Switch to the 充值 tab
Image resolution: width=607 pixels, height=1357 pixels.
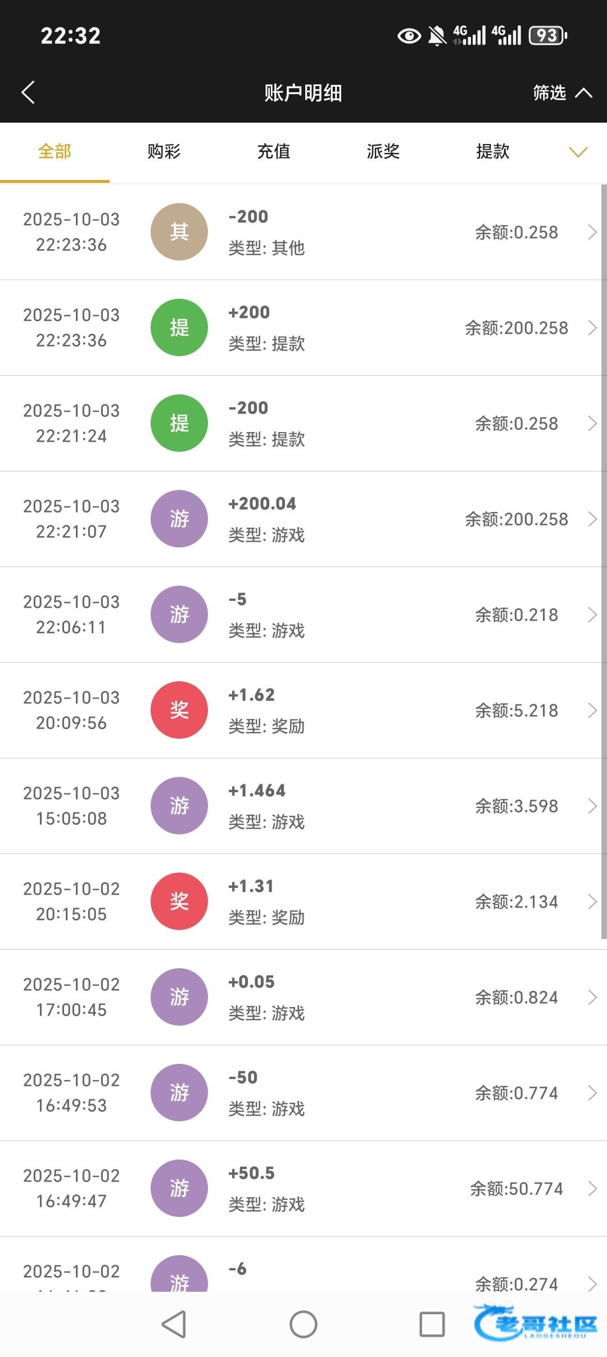(274, 151)
